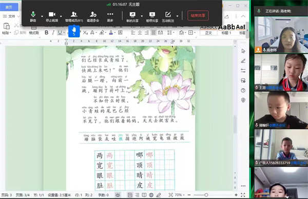Open line spacing options
The image size is (308, 199).
pyautogui.click(x=169, y=33)
